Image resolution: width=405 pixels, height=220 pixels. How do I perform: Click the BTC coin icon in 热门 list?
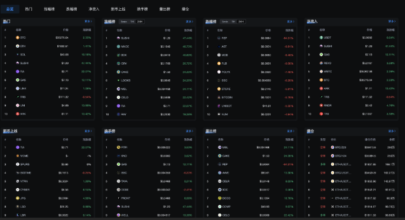[18, 38]
